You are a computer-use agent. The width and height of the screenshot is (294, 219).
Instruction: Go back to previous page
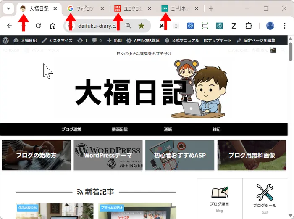coord(9,26)
